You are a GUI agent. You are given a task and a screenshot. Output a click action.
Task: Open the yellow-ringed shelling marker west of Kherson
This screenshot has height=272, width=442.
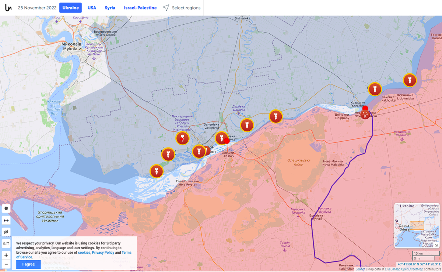coord(168,155)
